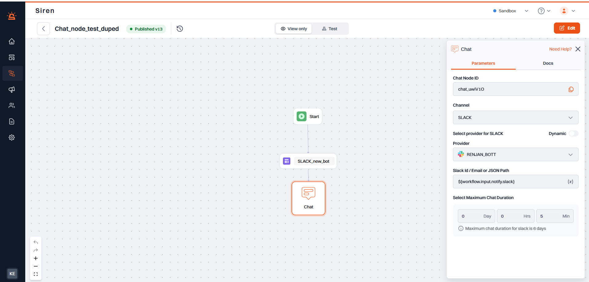Open the help question mark menu
Screen dimensions: 589x282
(x=544, y=11)
